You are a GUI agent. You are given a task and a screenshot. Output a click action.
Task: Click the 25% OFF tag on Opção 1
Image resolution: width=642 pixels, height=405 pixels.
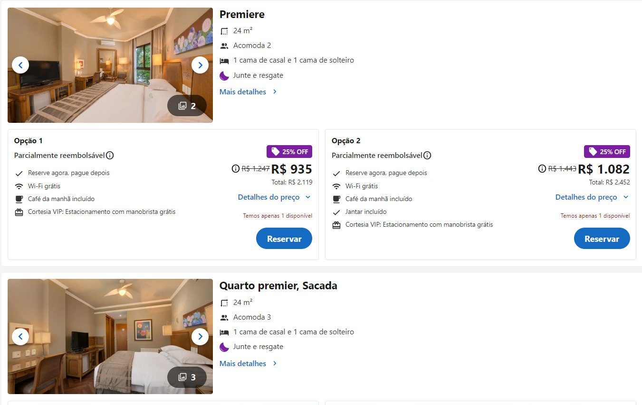tap(289, 152)
